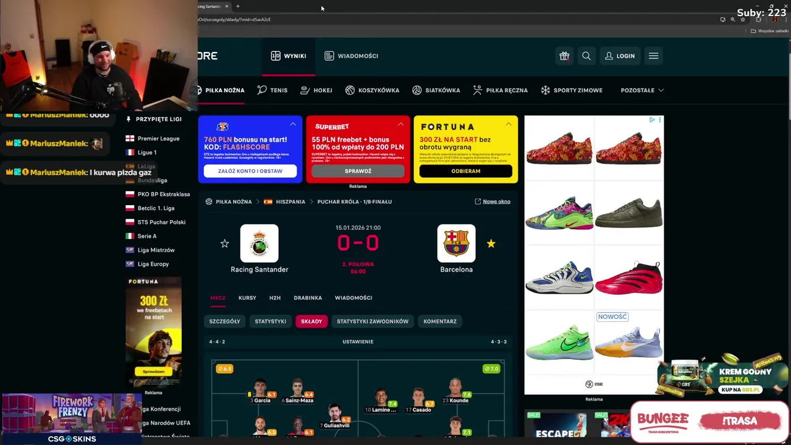This screenshot has height=445, width=791.
Task: Open PKO BP Ekstraklasa league
Action: coord(164,194)
